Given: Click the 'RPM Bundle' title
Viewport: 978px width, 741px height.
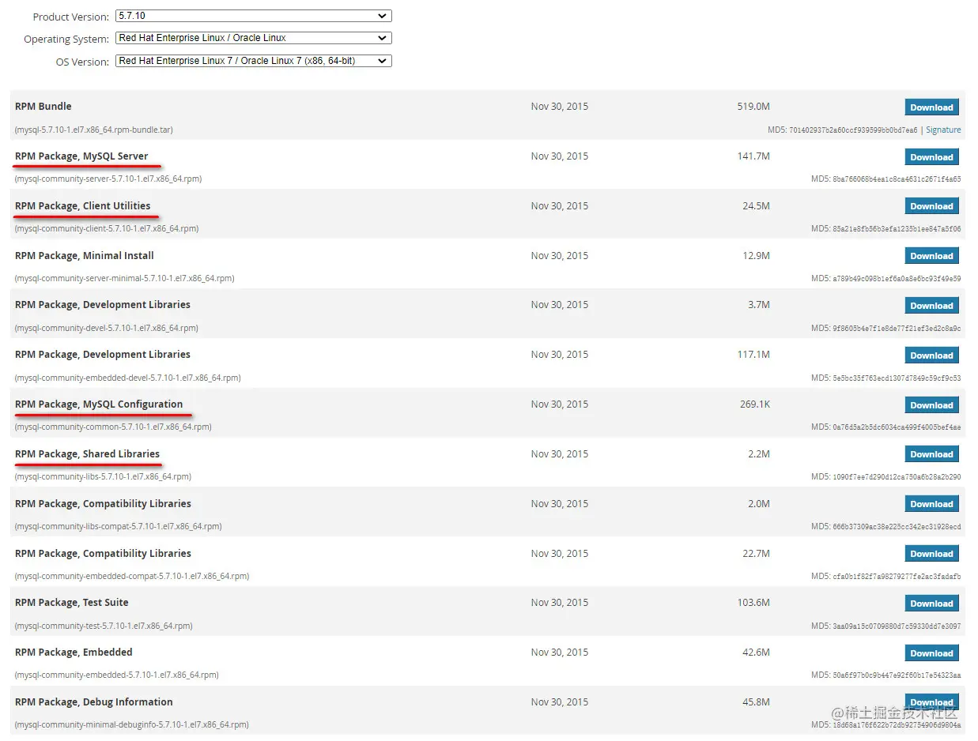Looking at the screenshot, I should click(43, 107).
